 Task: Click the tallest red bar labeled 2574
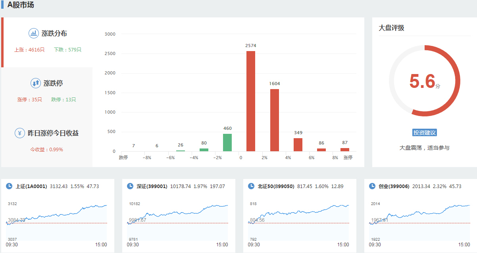(251, 101)
